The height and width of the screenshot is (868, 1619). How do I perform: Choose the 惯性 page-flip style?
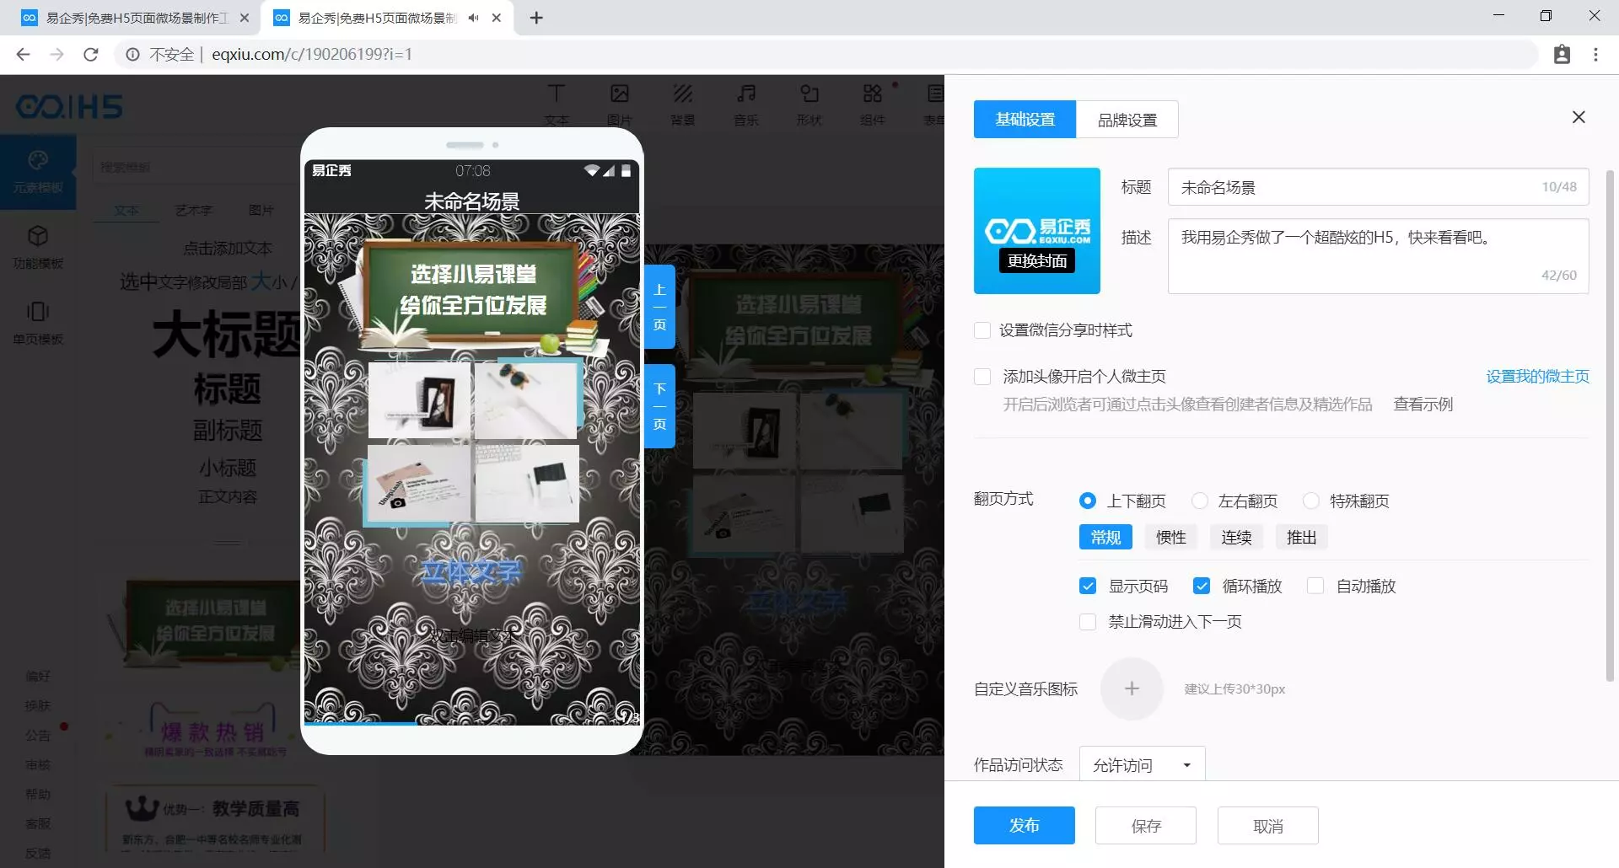[1170, 538]
